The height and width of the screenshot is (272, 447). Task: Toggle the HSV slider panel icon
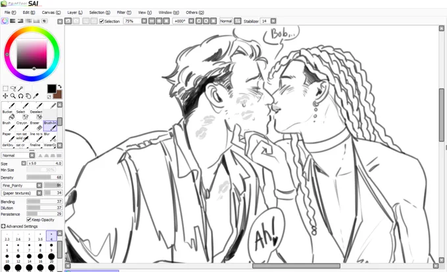(x=20, y=21)
